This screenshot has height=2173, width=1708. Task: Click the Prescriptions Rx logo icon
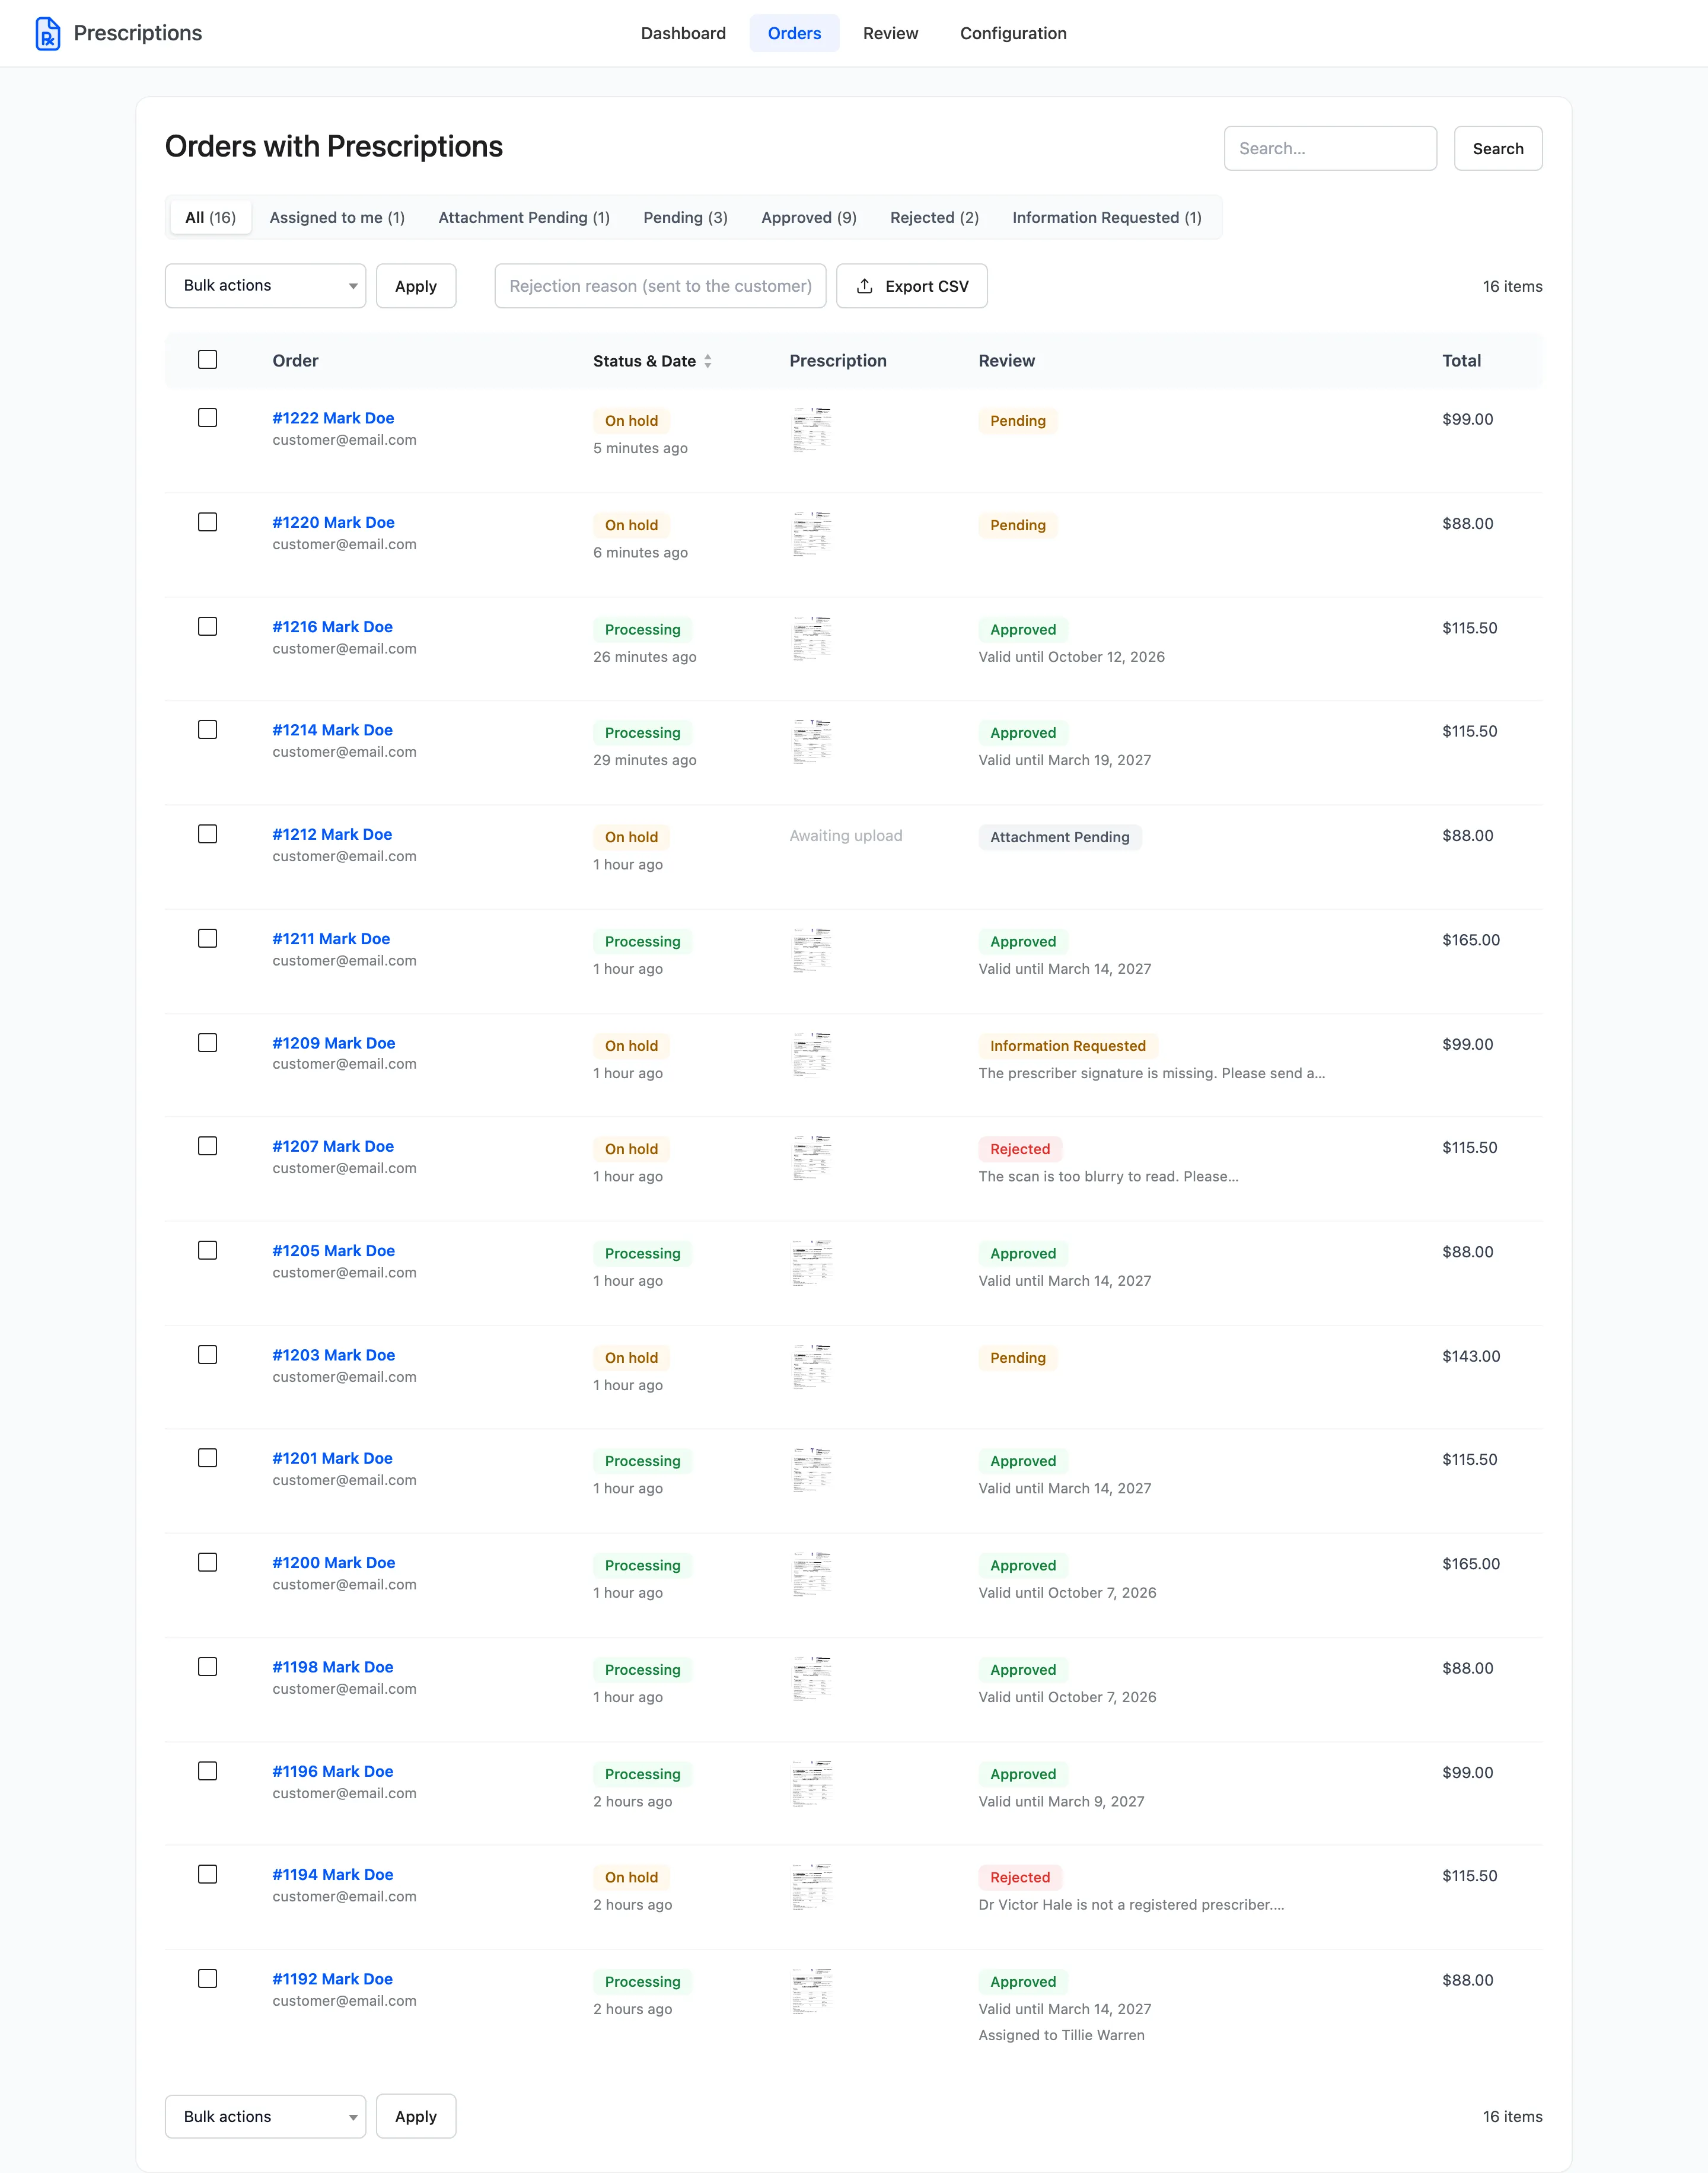(47, 33)
